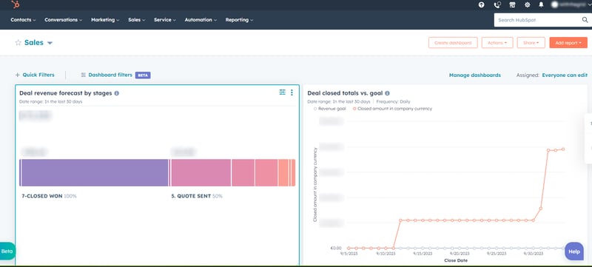
Task: Click purple Closed Won bar segment
Action: click(95, 173)
